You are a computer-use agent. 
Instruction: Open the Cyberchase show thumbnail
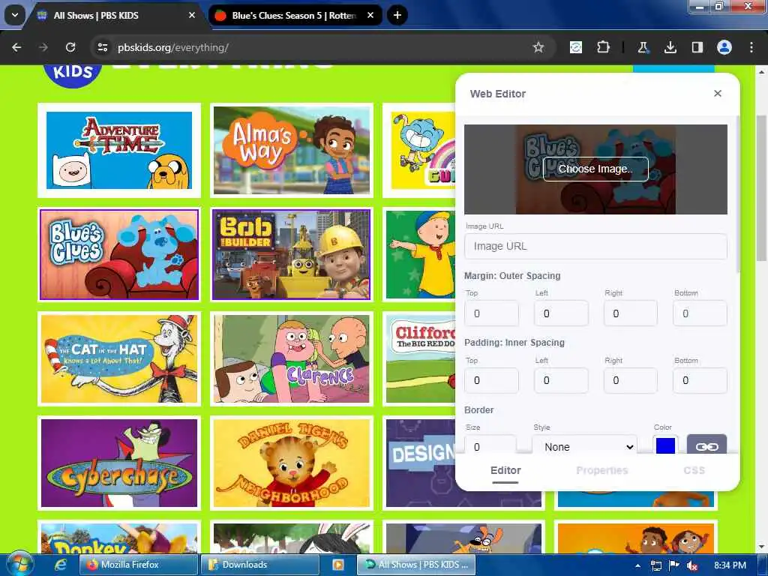pyautogui.click(x=119, y=463)
